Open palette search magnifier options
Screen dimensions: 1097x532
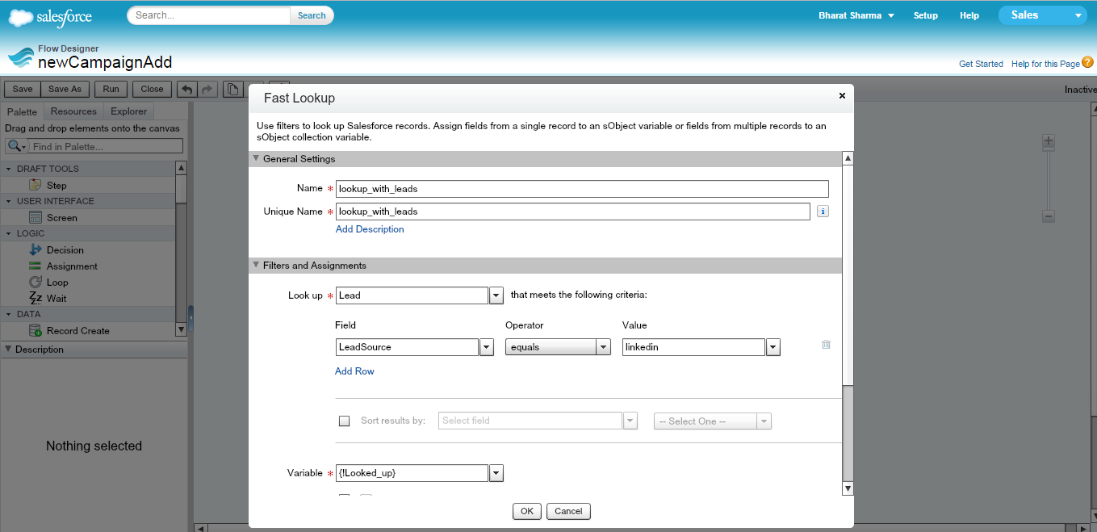pos(16,146)
